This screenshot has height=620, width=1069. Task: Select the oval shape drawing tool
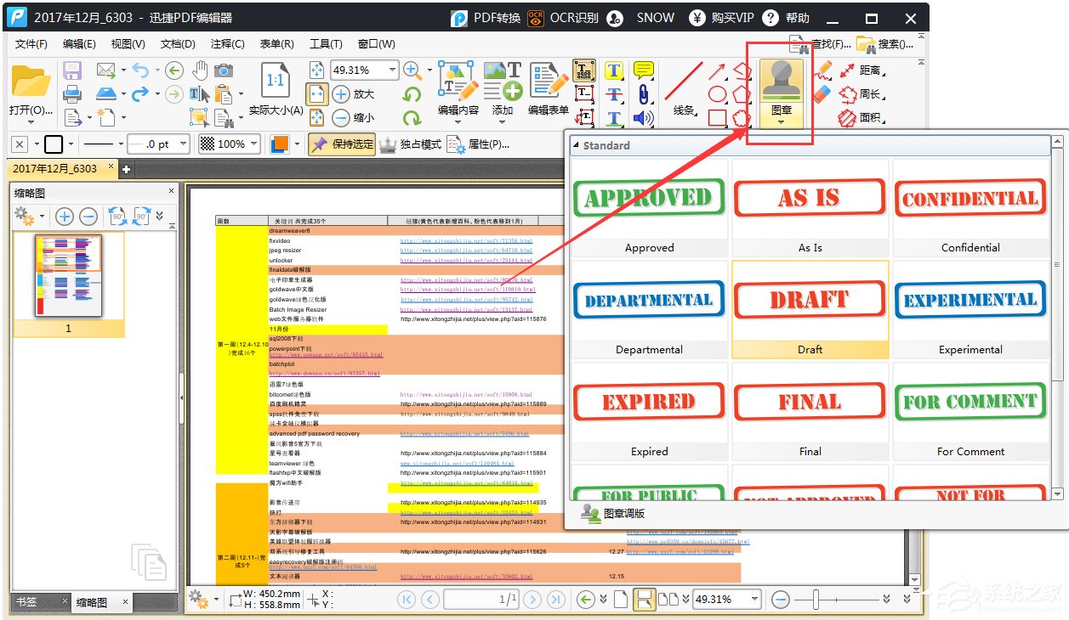tap(718, 94)
